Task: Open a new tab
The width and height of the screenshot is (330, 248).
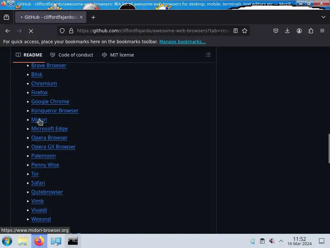Action: (x=93, y=17)
